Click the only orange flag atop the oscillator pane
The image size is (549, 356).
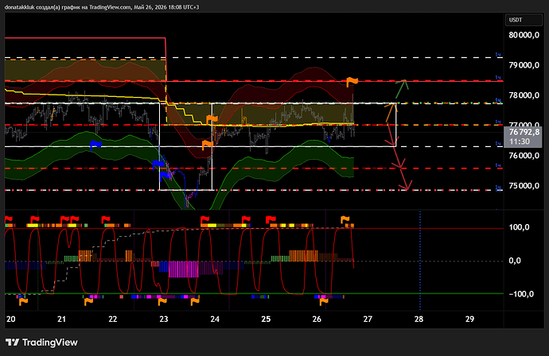(x=345, y=219)
